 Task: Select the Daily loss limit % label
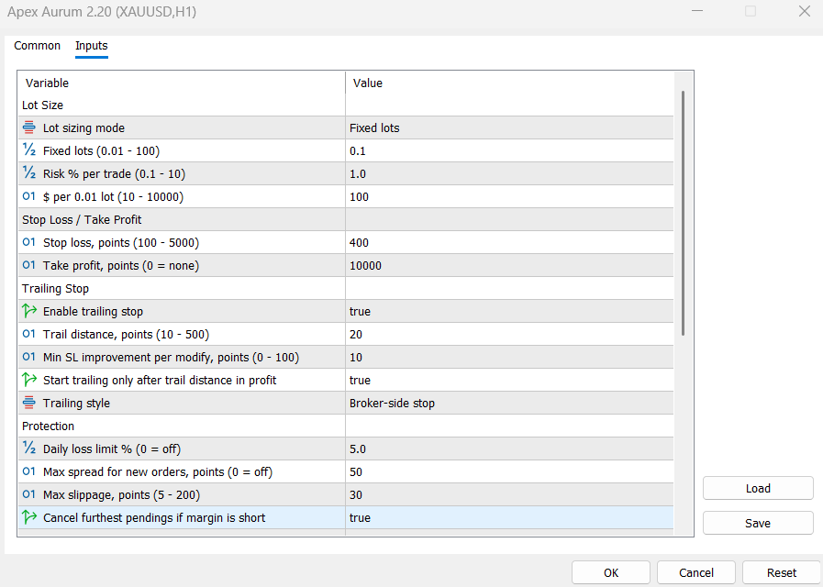112,449
